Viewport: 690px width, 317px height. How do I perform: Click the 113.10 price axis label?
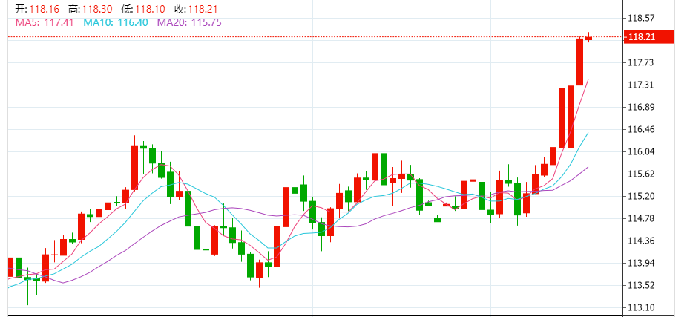click(642, 307)
